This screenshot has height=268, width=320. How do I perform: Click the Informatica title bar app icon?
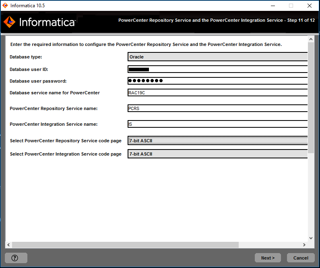coord(5,6)
